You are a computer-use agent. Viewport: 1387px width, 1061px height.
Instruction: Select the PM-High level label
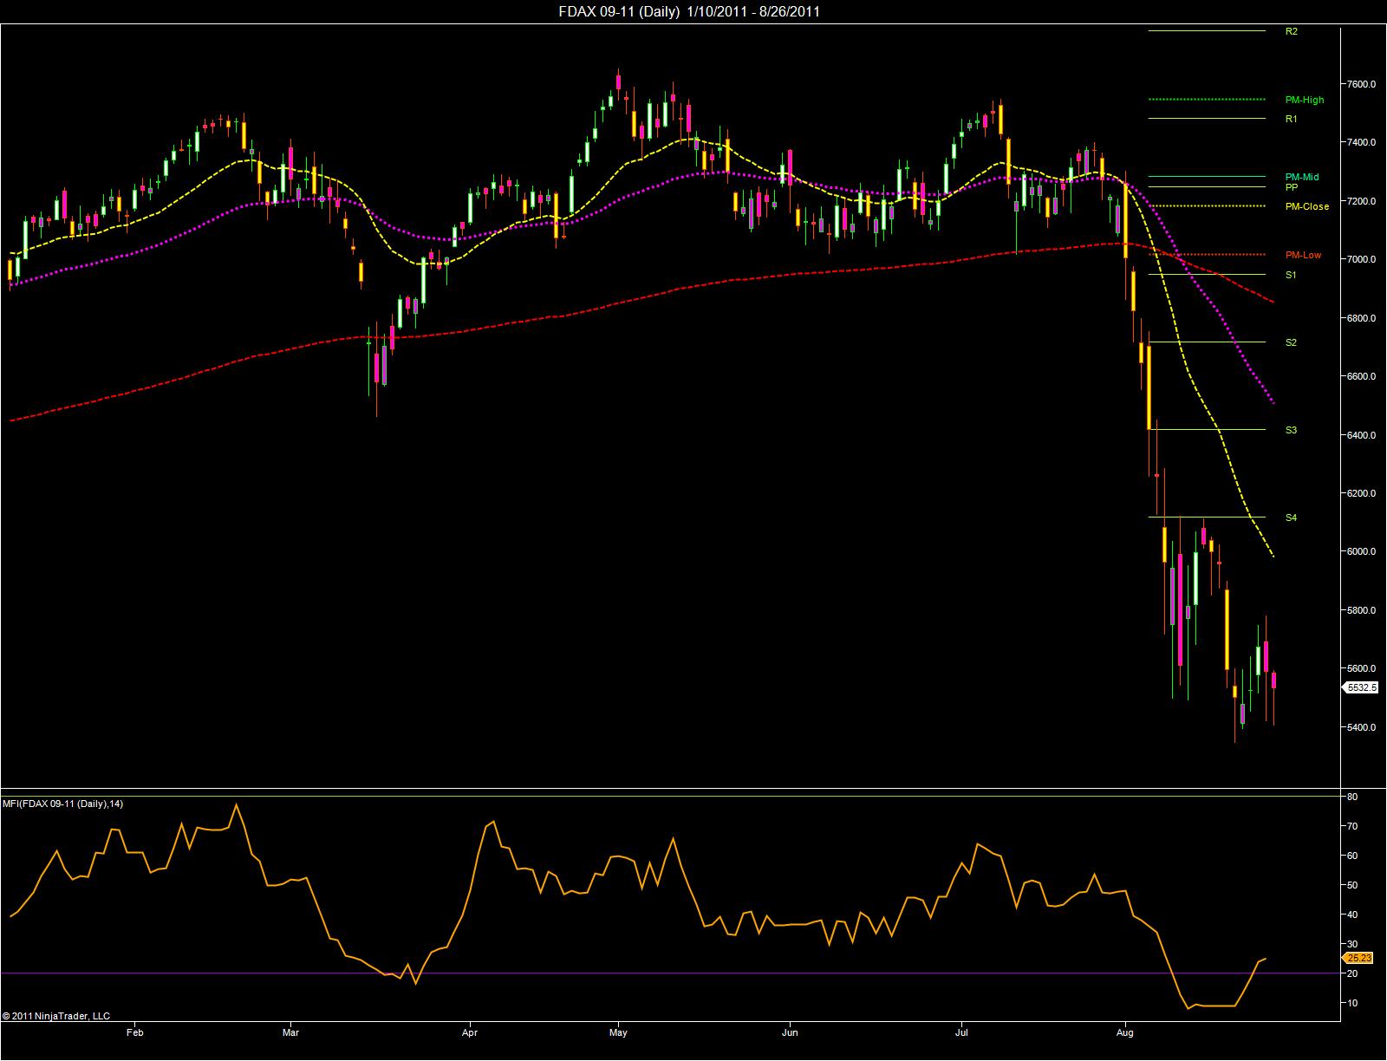1305,100
